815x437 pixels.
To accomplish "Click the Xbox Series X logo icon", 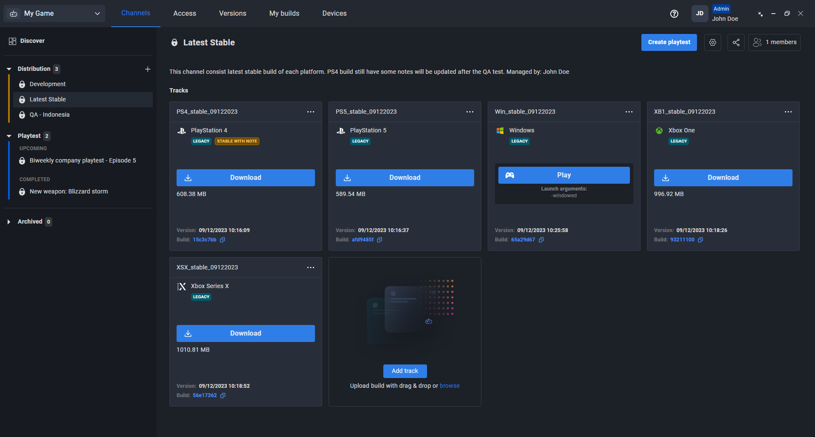I will point(182,286).
